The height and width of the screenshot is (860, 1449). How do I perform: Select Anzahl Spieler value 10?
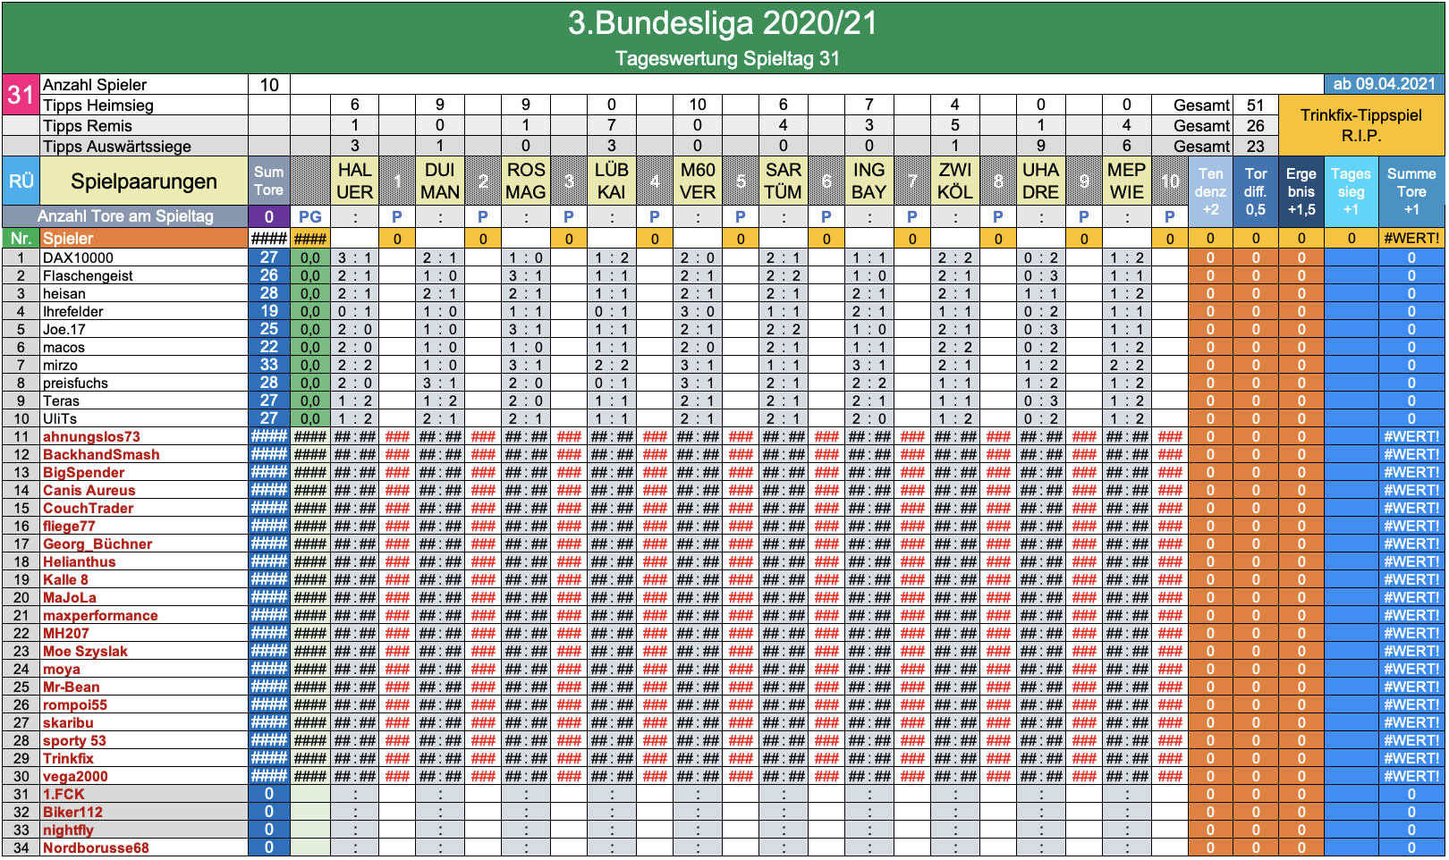point(269,85)
